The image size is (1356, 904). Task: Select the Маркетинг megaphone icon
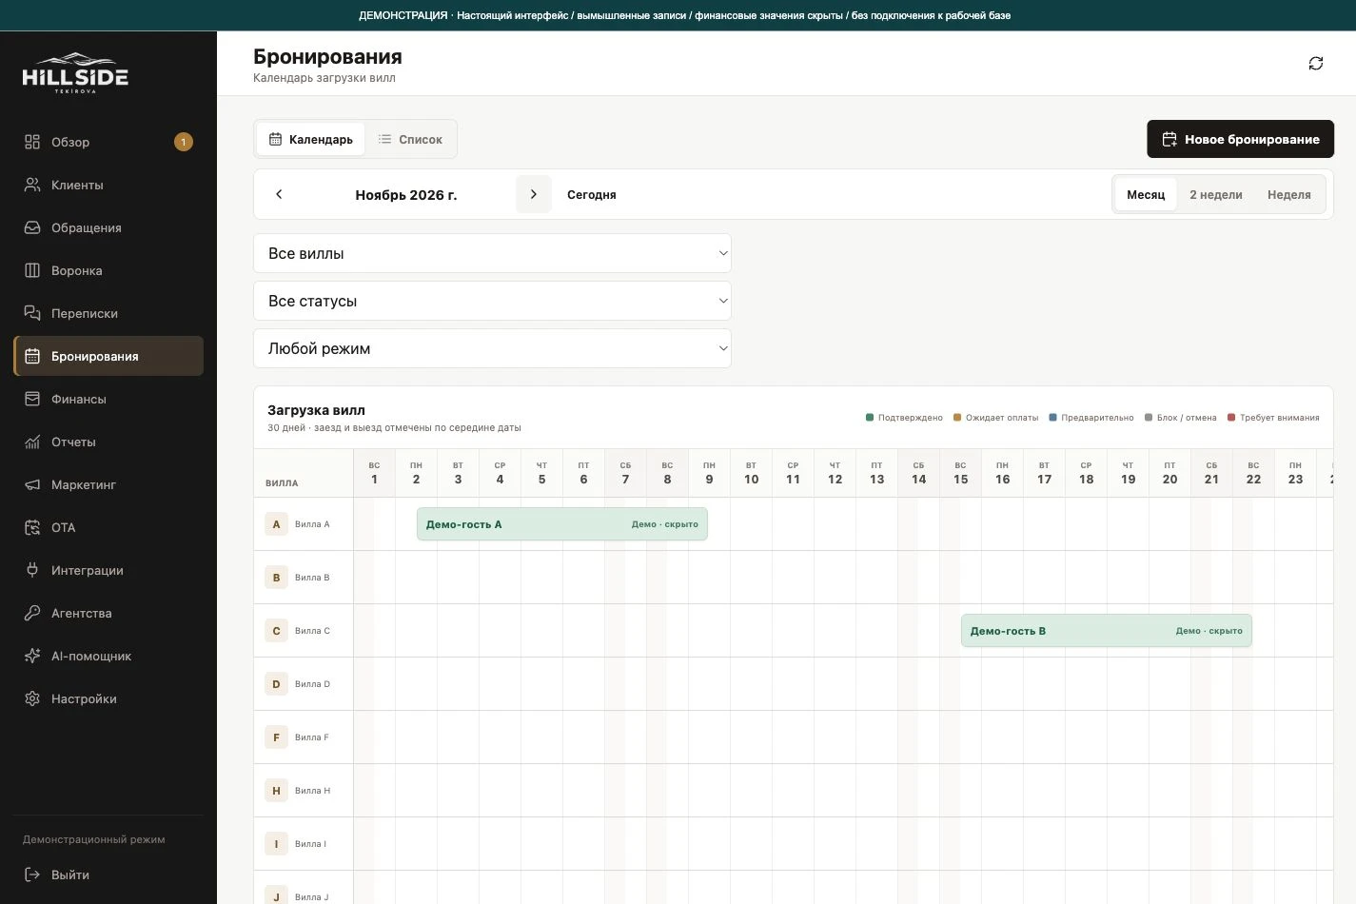tap(32, 484)
